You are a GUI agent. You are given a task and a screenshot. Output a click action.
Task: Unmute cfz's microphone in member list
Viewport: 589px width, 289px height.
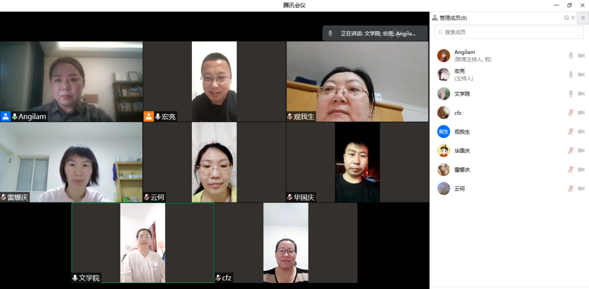[571, 113]
